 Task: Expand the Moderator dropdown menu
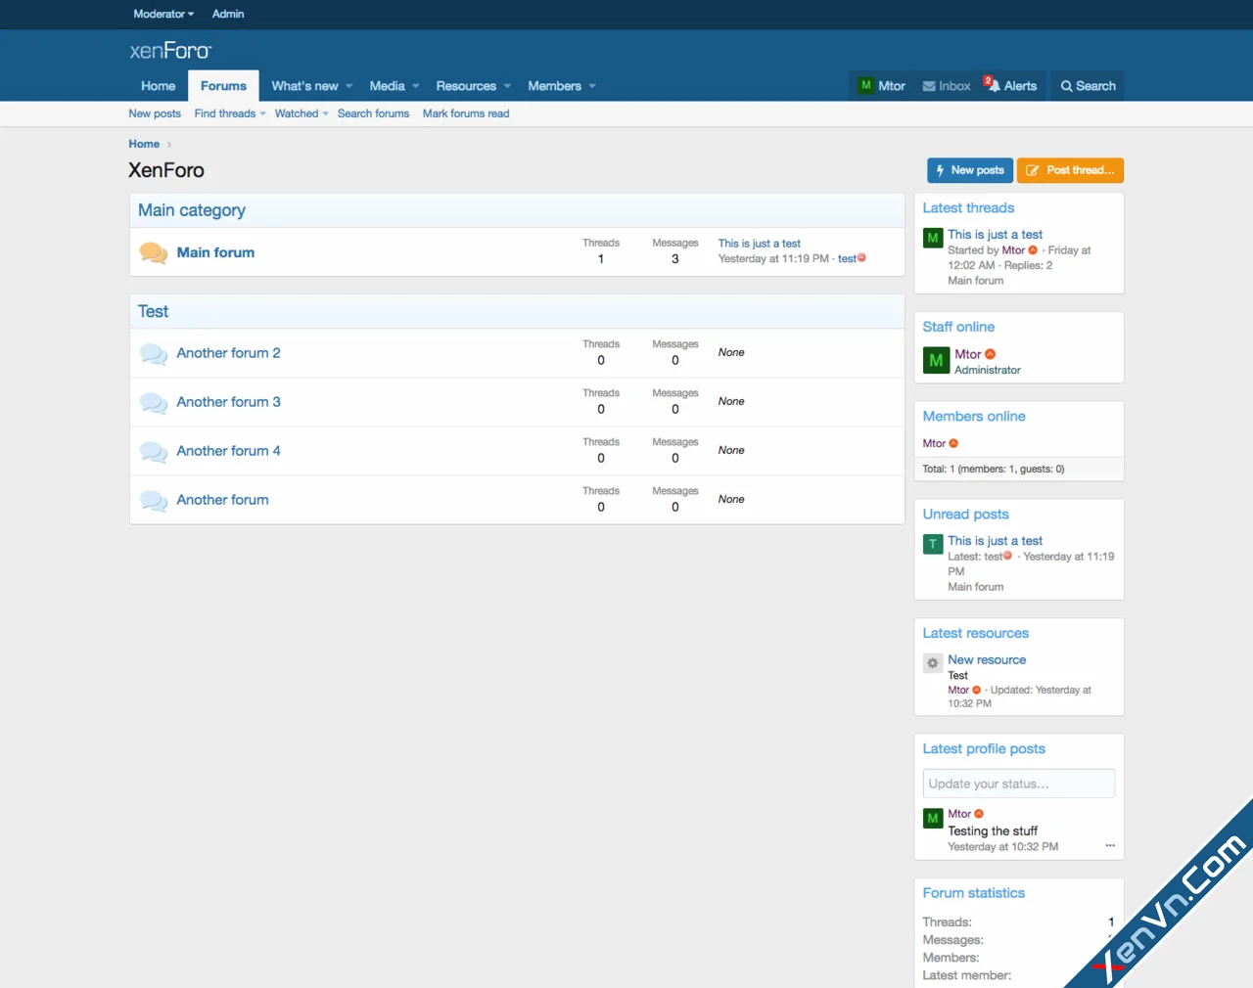click(163, 14)
